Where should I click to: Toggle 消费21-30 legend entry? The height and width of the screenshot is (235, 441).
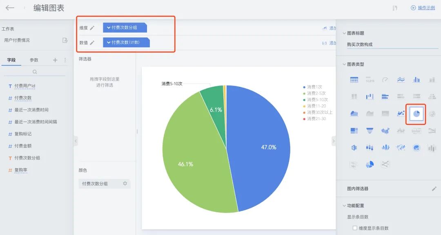pos(314,119)
